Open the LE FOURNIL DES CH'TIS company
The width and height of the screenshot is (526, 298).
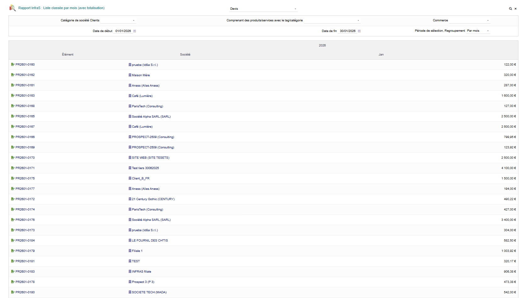(150, 241)
